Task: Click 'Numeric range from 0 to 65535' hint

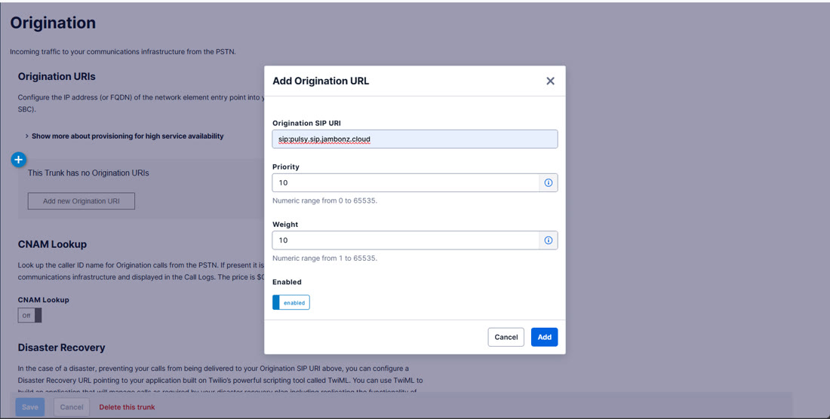Action: pyautogui.click(x=324, y=200)
